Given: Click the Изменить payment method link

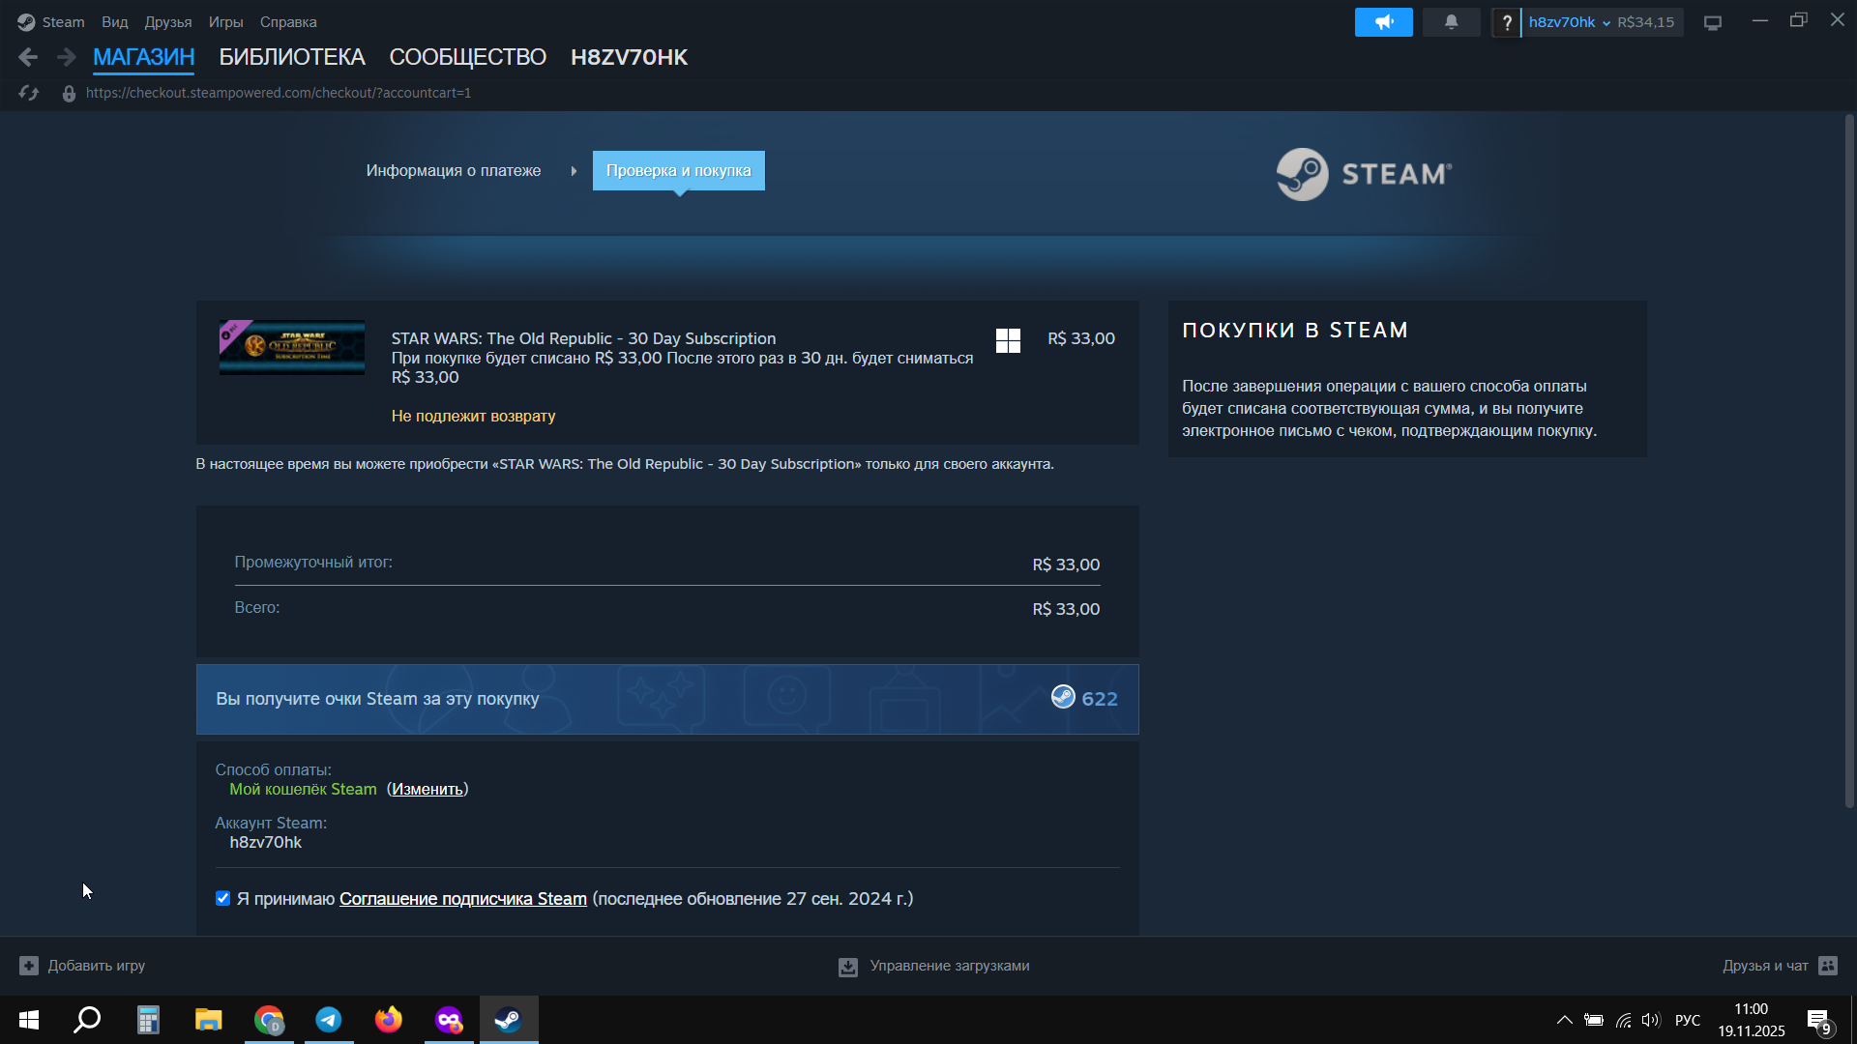Looking at the screenshot, I should [x=427, y=789].
